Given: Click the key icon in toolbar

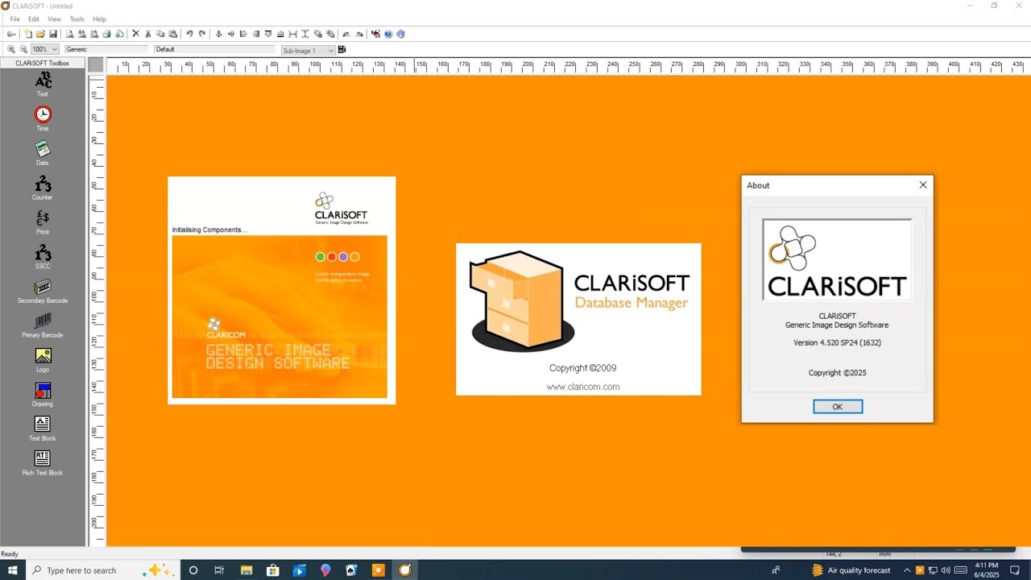Looking at the screenshot, I should [x=11, y=34].
